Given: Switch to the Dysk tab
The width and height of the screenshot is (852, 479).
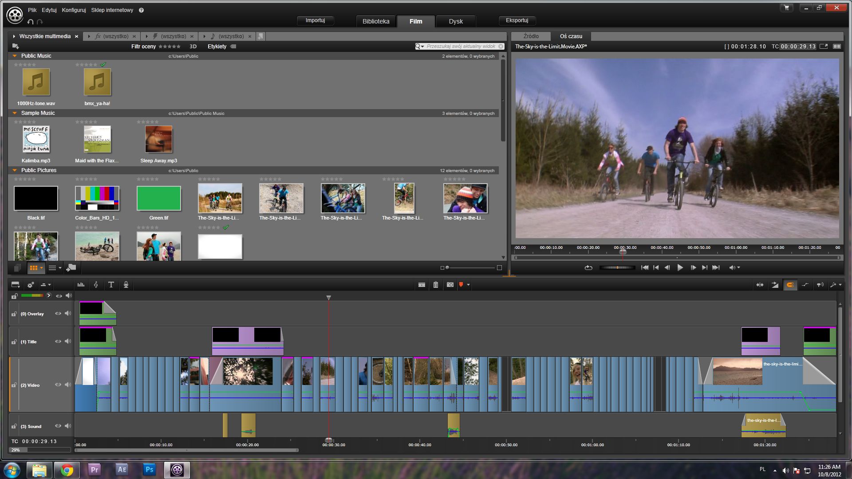Looking at the screenshot, I should 456,20.
